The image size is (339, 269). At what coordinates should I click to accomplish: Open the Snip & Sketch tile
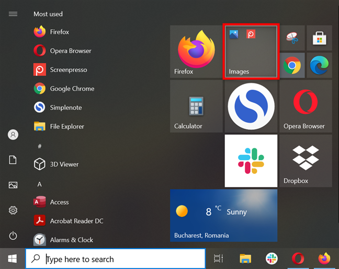point(292,38)
